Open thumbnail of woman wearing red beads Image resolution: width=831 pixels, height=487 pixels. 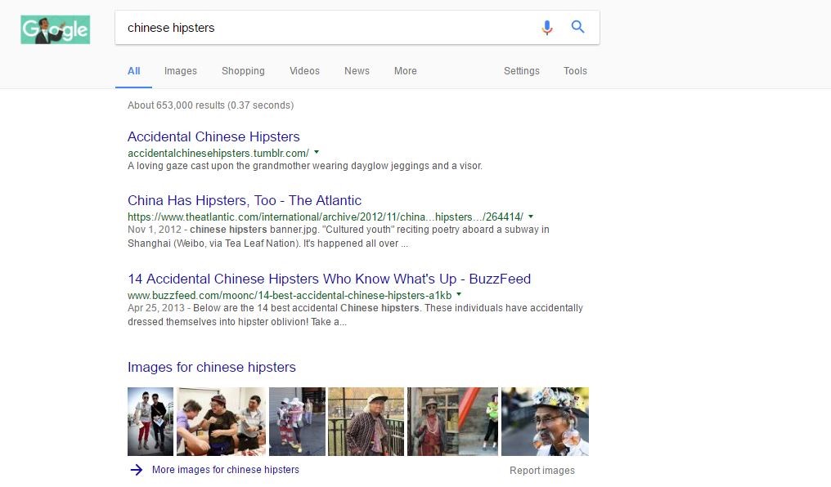(452, 422)
